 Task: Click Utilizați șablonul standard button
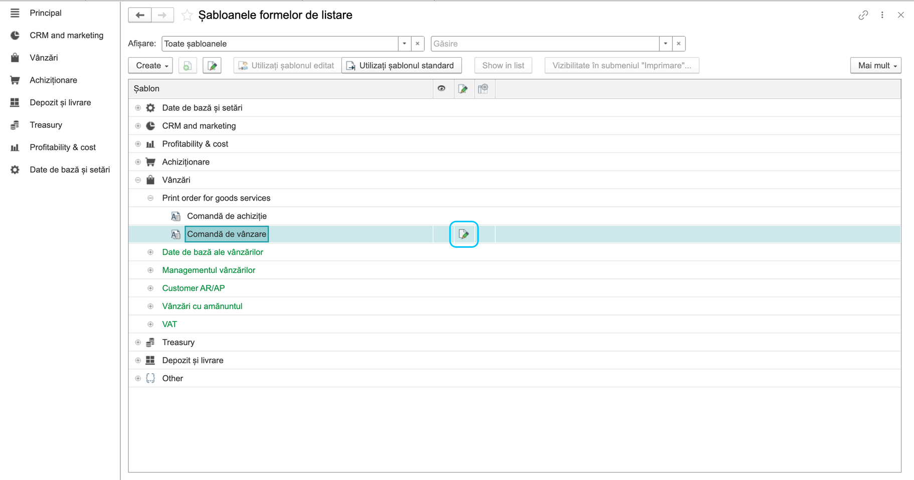click(x=402, y=66)
